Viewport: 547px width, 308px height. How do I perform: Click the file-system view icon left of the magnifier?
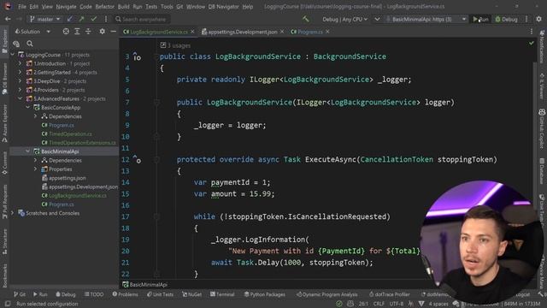pos(16,44)
